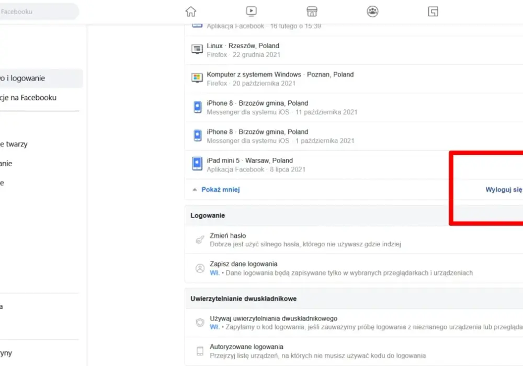Image resolution: width=523 pixels, height=366 pixels.
Task: Click the device icon beside Autoryzowane logowania
Action: tap(200, 351)
